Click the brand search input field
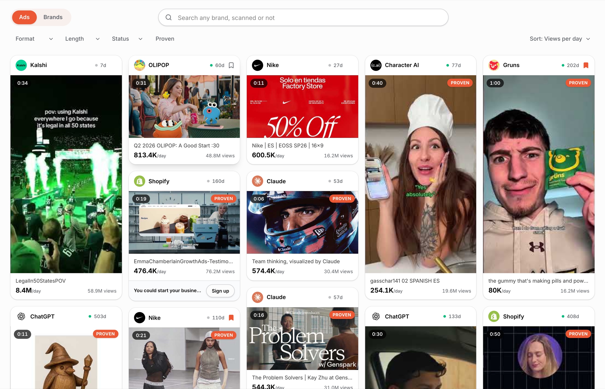 [303, 17]
